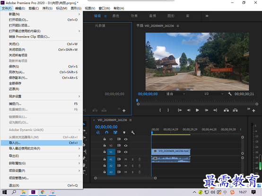This screenshot has width=262, height=196.
Task: Click the timeline horizontal zoom scrollbar
Action: tap(125, 178)
